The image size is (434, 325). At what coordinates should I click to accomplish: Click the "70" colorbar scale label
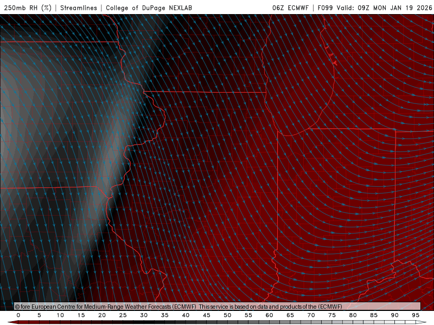coord(311,315)
